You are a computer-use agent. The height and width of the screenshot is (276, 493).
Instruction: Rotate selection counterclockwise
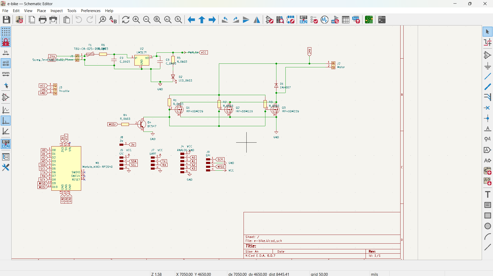pyautogui.click(x=225, y=20)
